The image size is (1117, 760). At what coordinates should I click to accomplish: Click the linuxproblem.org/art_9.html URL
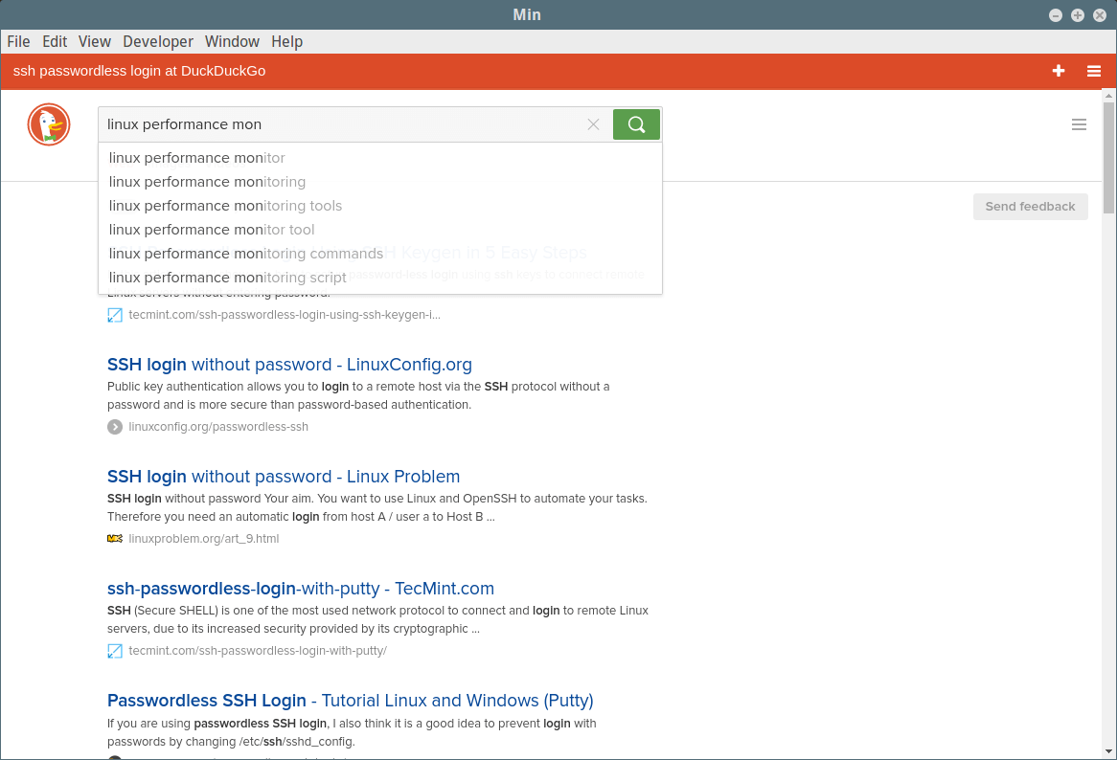click(204, 539)
